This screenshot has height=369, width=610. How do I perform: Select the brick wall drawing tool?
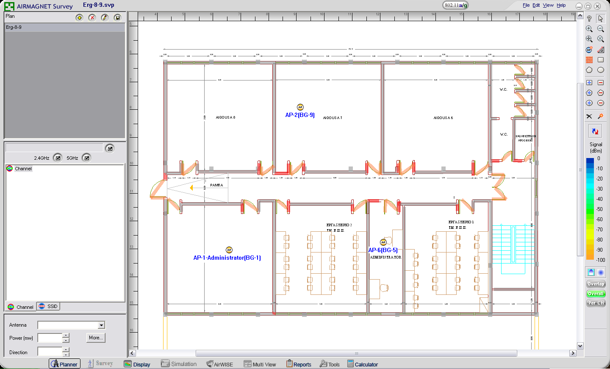click(589, 60)
